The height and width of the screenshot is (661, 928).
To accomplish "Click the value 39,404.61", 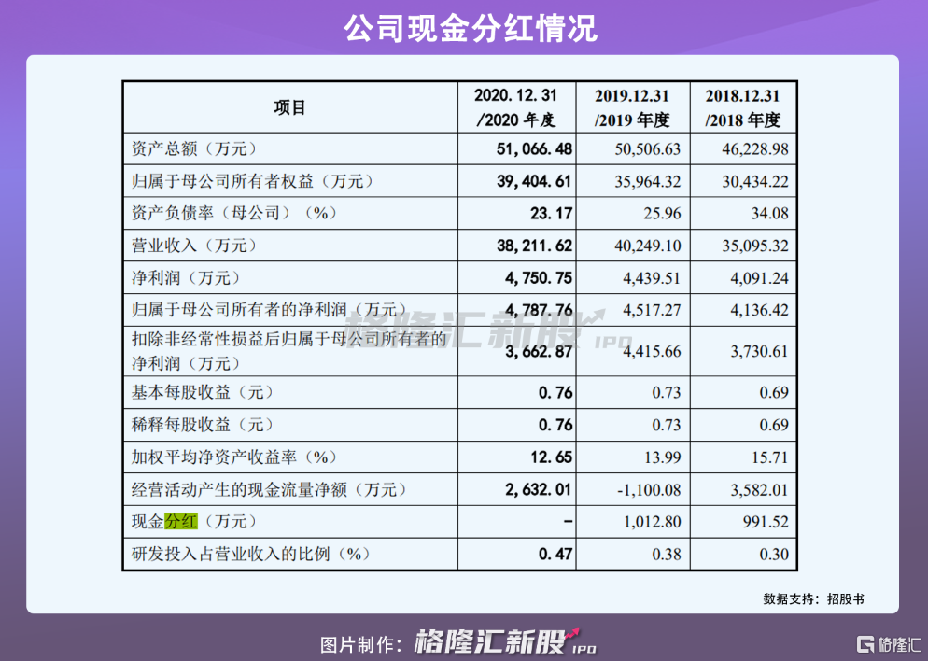I will (534, 181).
